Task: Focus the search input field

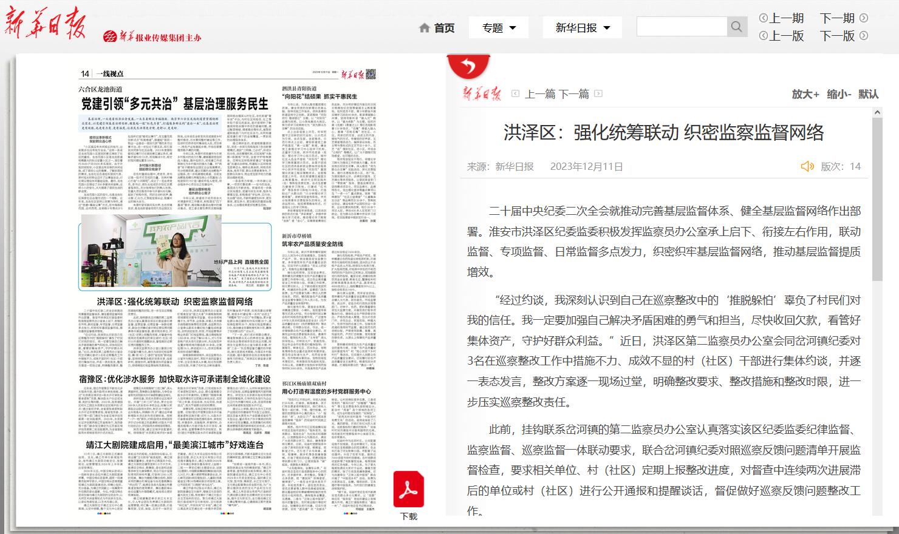Action: point(682,27)
